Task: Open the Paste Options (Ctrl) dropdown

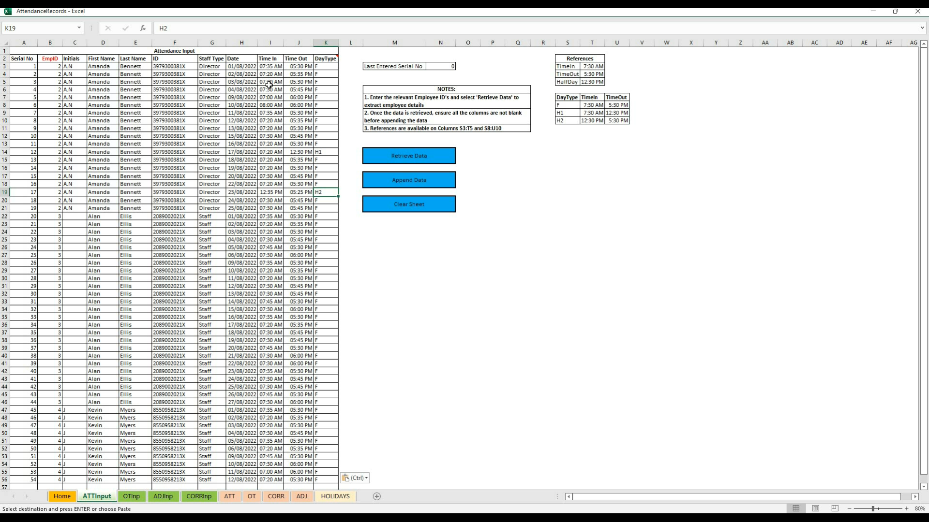Action: 355,478
